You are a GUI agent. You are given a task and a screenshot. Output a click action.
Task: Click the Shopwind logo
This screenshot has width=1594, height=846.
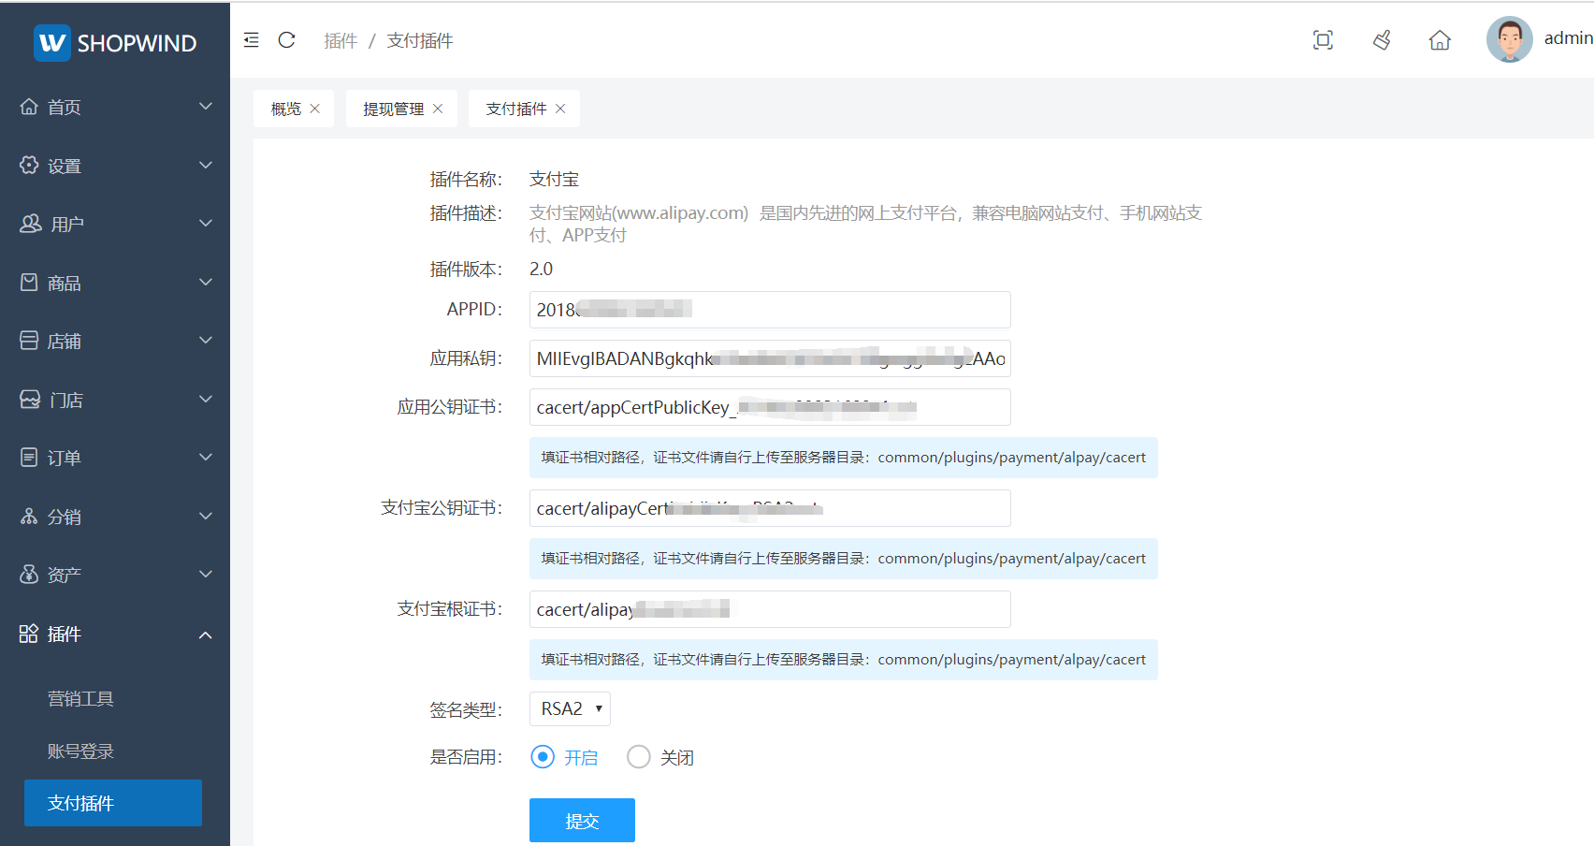pos(115,43)
